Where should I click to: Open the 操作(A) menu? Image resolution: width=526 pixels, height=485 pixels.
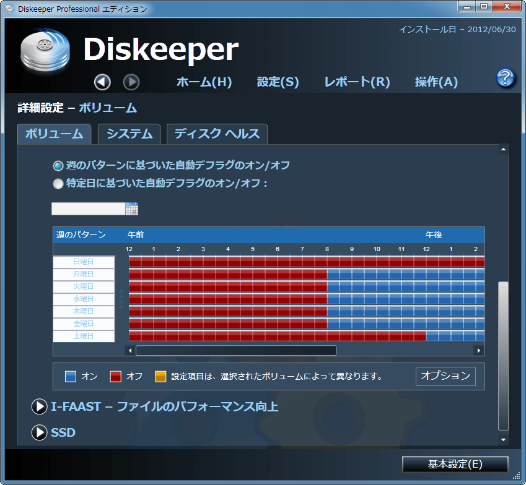coord(436,82)
